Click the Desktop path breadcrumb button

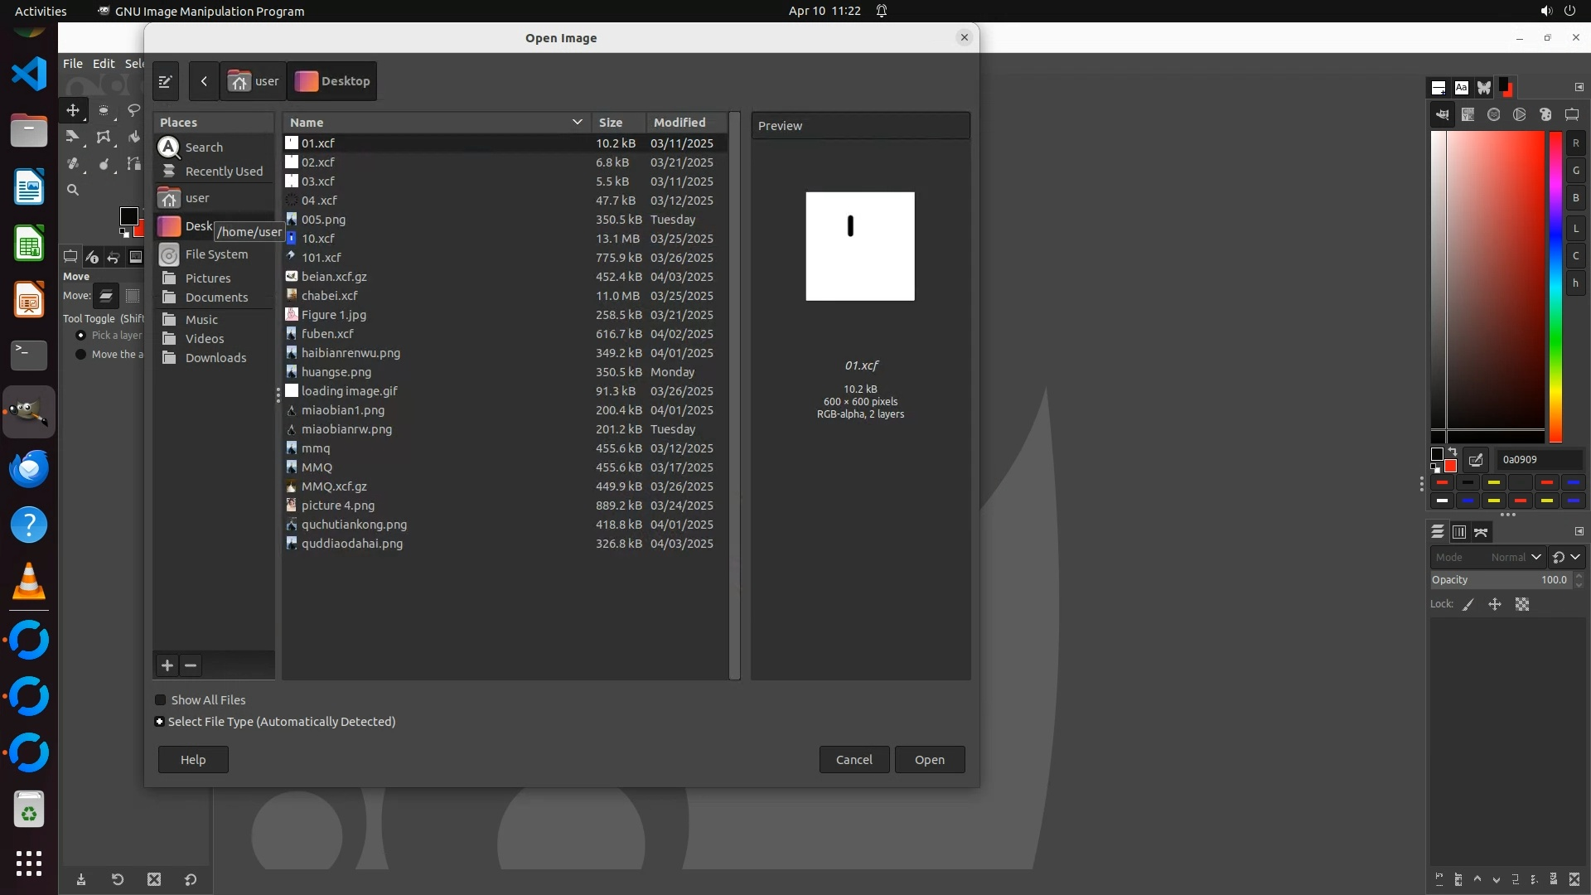point(332,81)
